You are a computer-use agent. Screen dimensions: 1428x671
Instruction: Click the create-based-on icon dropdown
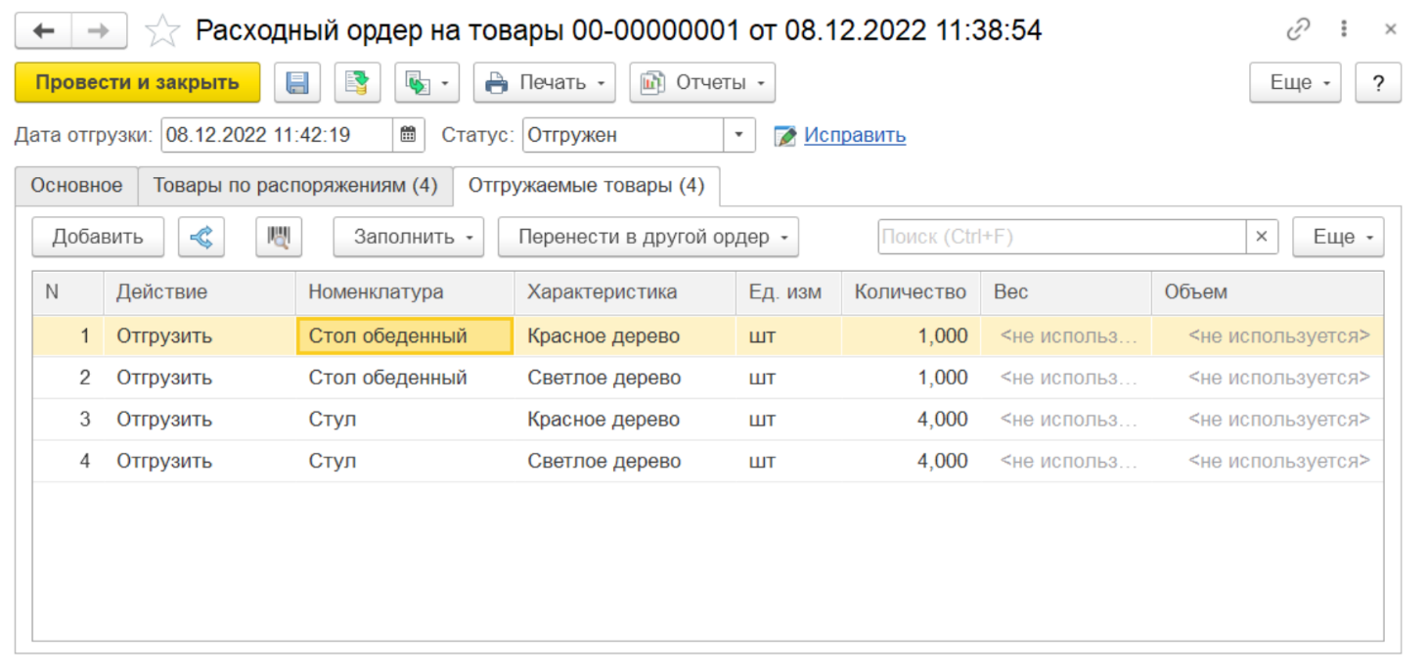click(x=426, y=83)
